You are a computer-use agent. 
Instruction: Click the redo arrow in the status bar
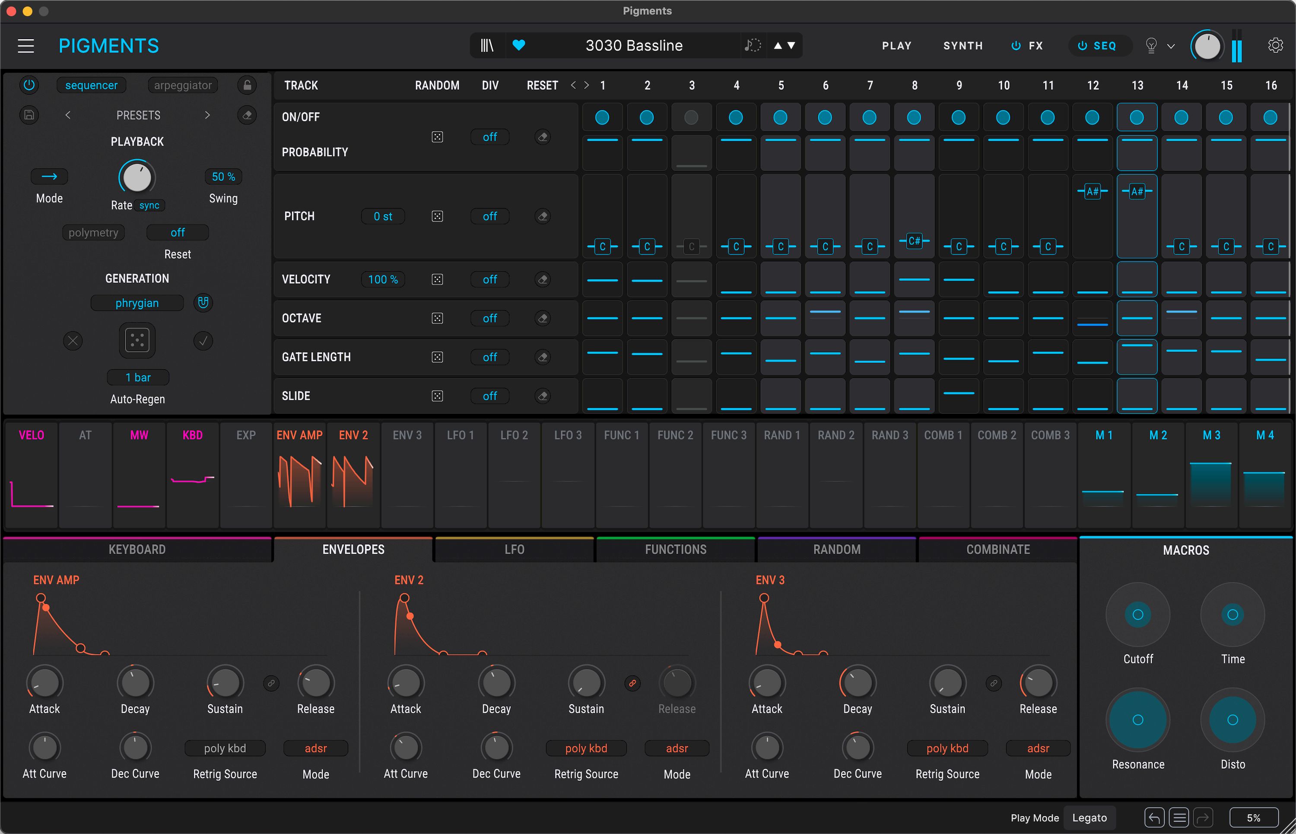[x=1204, y=818]
